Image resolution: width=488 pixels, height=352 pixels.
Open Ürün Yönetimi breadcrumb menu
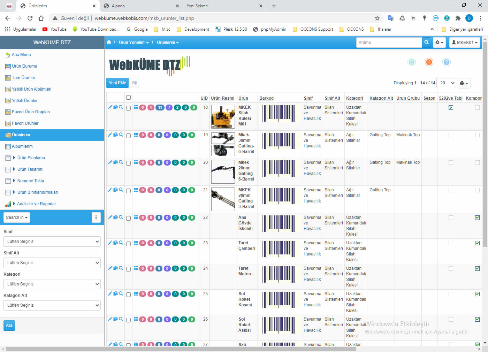click(x=134, y=43)
